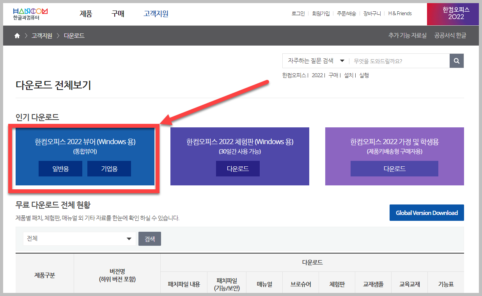482x296 pixels.
Task: Click the 구매 keyword under search
Action: point(333,75)
